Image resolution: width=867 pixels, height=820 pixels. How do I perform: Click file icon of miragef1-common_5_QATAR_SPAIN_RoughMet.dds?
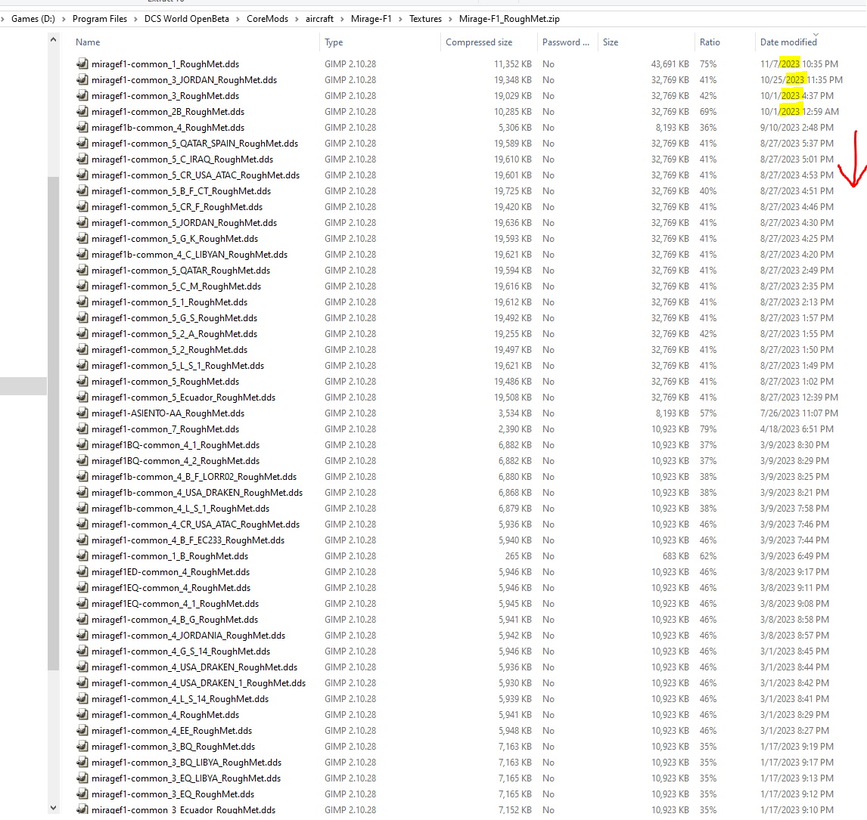pos(82,144)
